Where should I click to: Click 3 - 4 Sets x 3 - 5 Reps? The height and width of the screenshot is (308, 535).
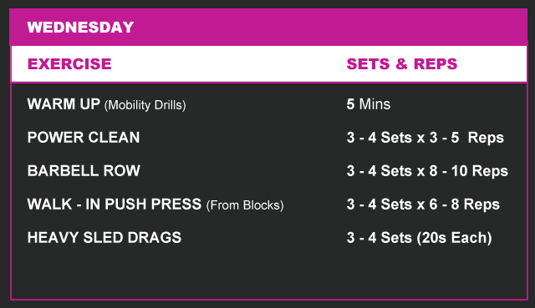pyautogui.click(x=425, y=138)
